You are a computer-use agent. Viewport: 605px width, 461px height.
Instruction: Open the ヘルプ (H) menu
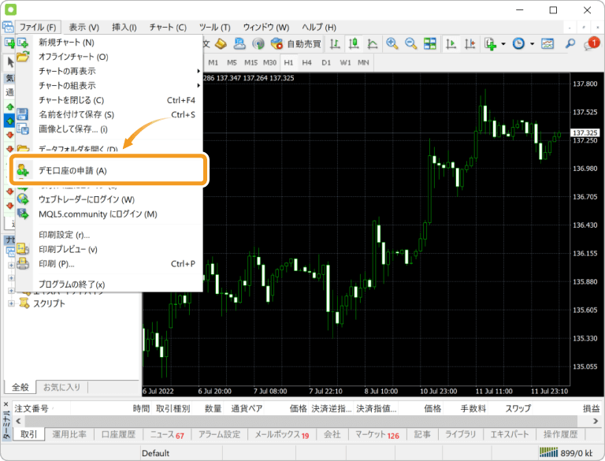coord(319,28)
